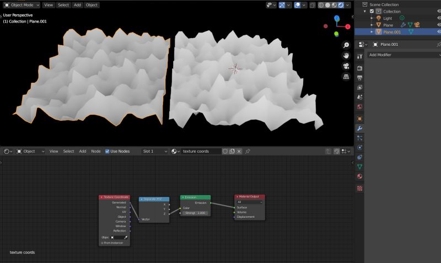Image resolution: width=441 pixels, height=263 pixels.
Task: Toggle the Collection exclude checkbox
Action: [x=372, y=11]
